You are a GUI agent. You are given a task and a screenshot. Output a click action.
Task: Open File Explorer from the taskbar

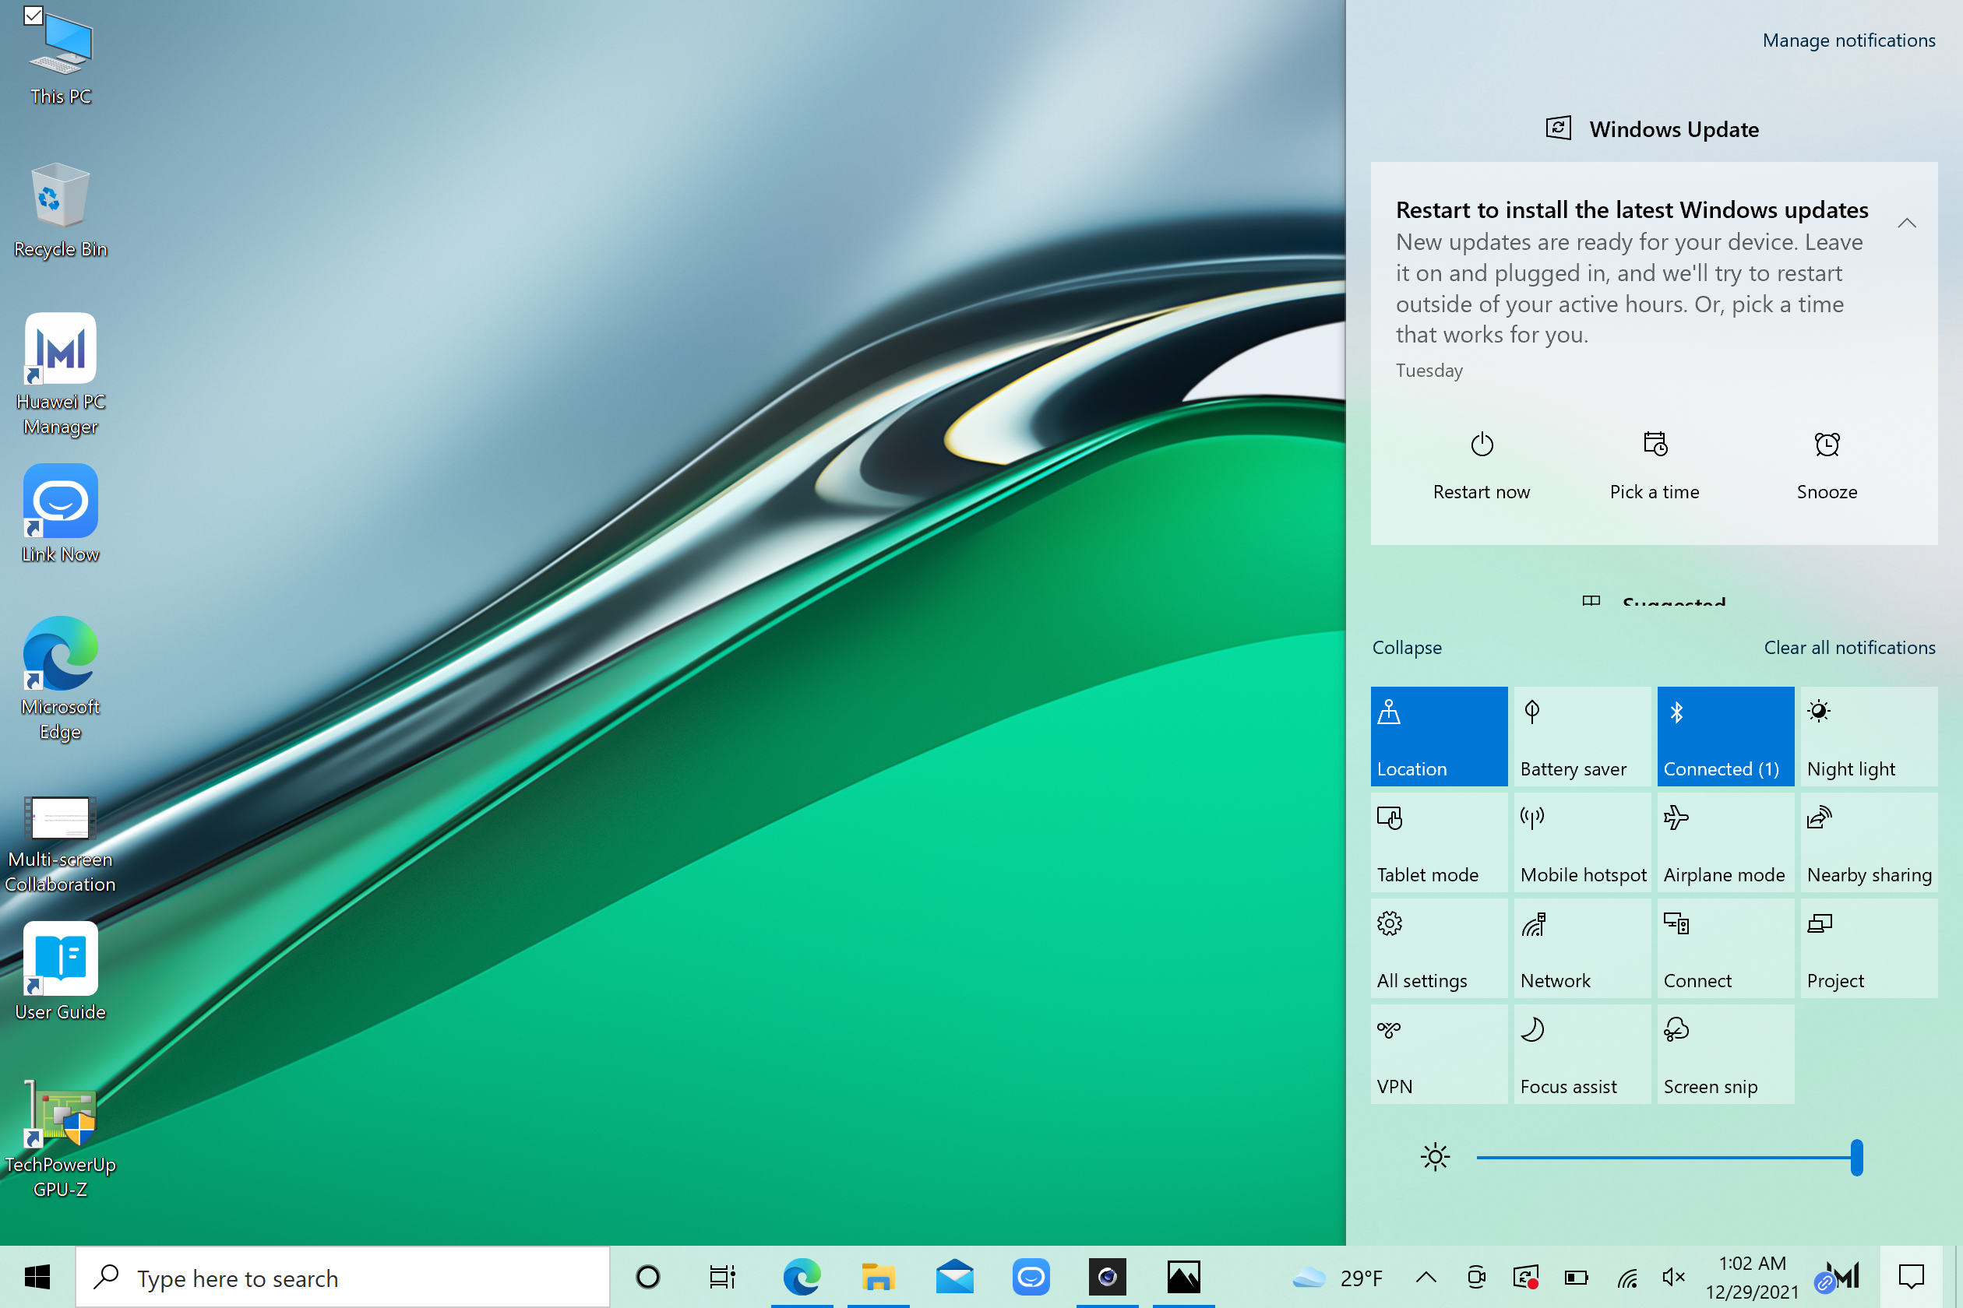(x=877, y=1276)
